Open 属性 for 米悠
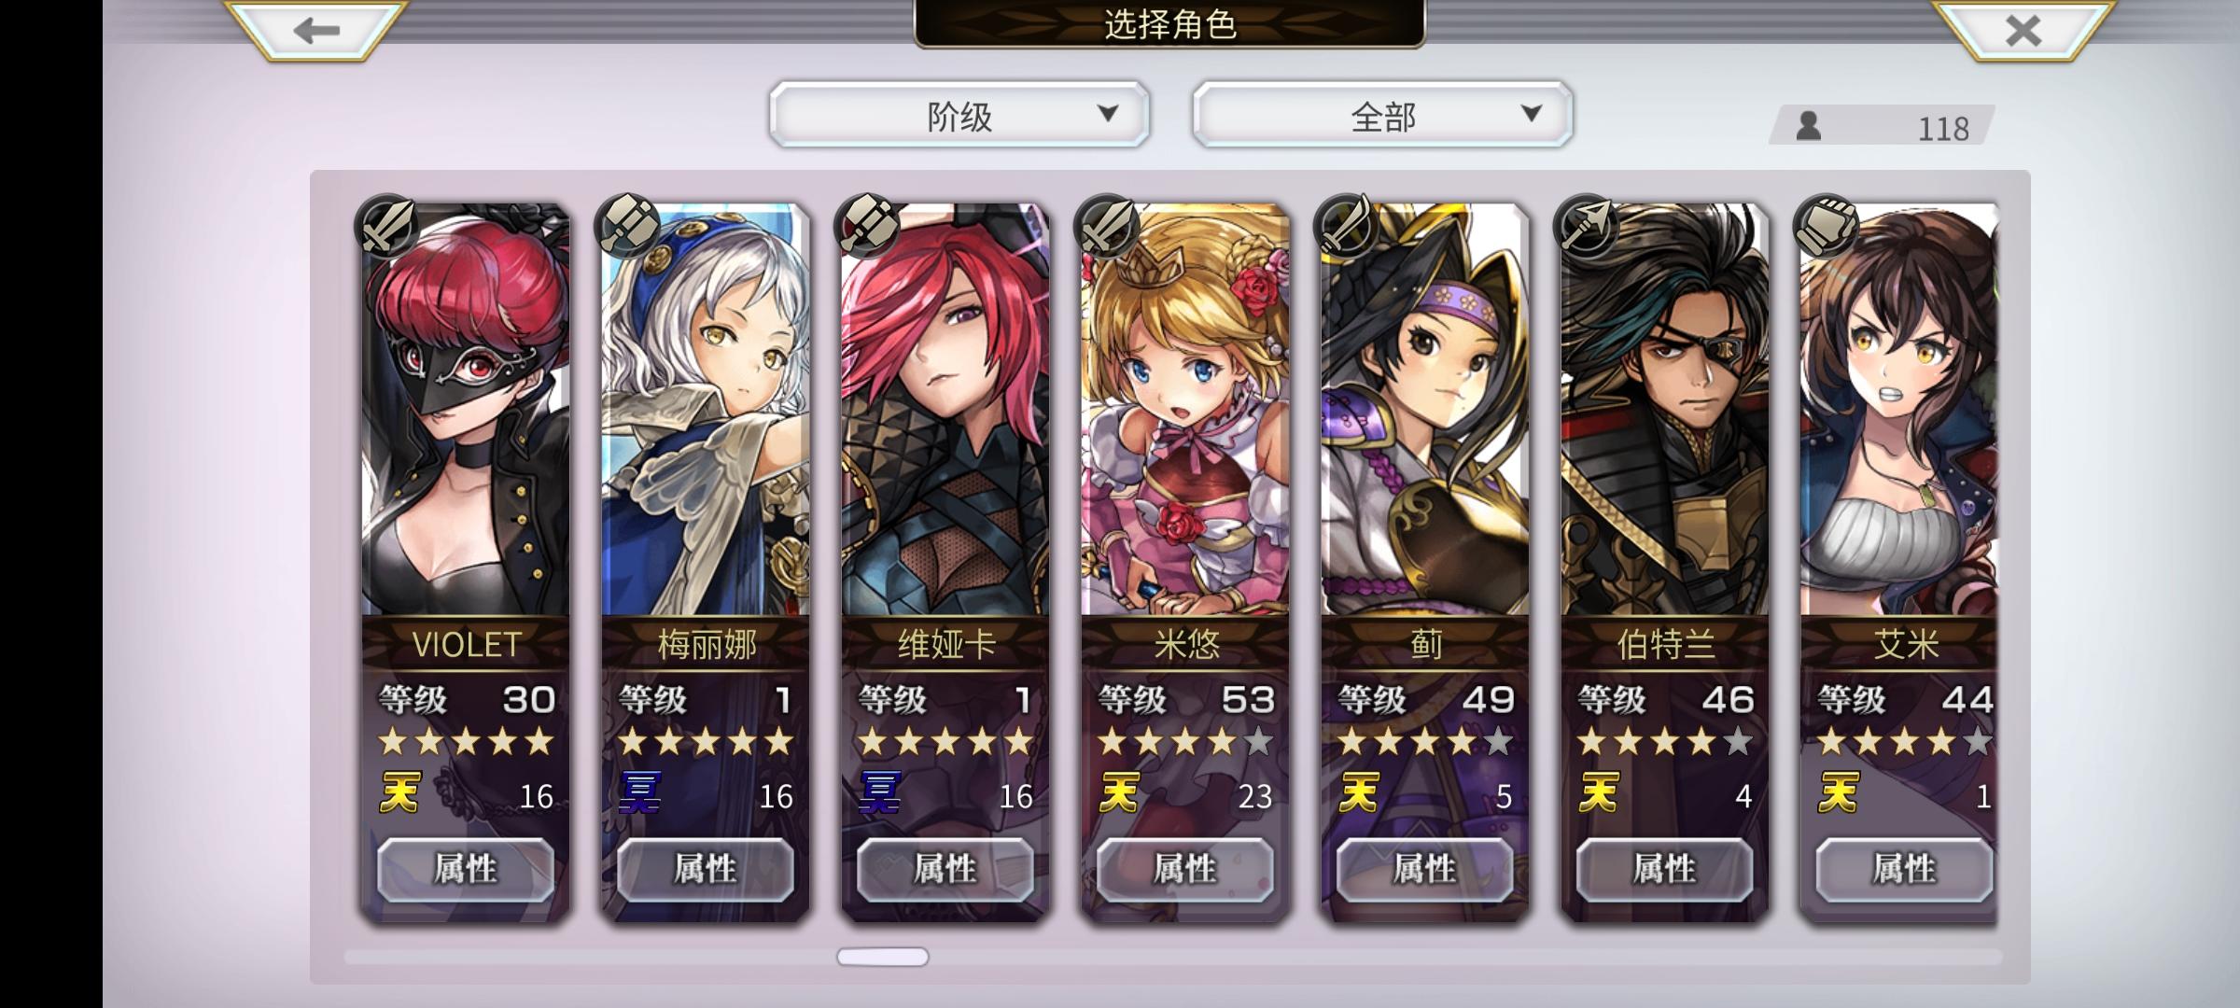Image resolution: width=2240 pixels, height=1008 pixels. click(x=1185, y=870)
